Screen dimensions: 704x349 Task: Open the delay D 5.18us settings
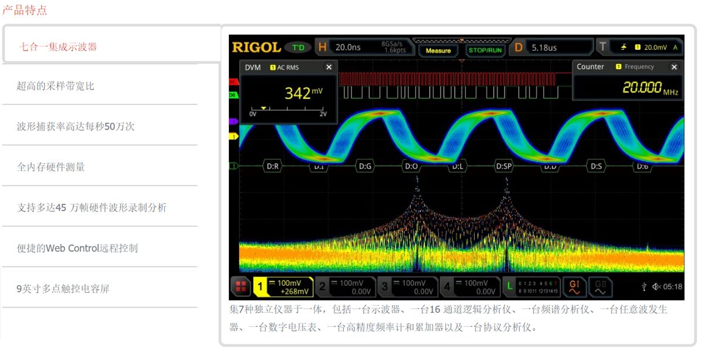click(x=552, y=47)
